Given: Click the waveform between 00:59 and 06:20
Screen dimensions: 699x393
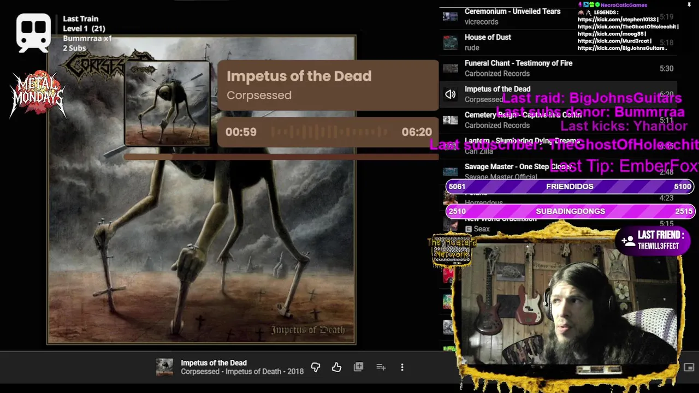Looking at the screenshot, I should click(329, 132).
